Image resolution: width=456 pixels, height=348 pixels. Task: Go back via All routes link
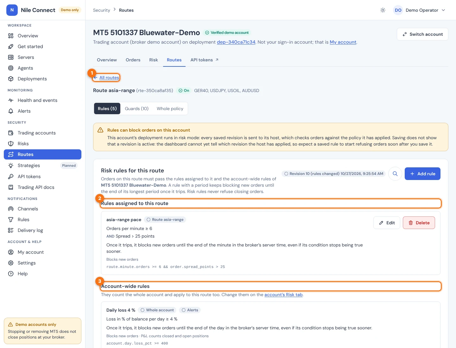pyautogui.click(x=106, y=78)
